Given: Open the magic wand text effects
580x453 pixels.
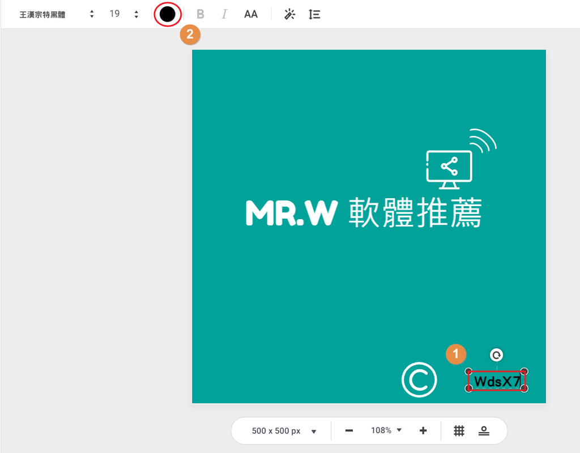Looking at the screenshot, I should [x=289, y=14].
